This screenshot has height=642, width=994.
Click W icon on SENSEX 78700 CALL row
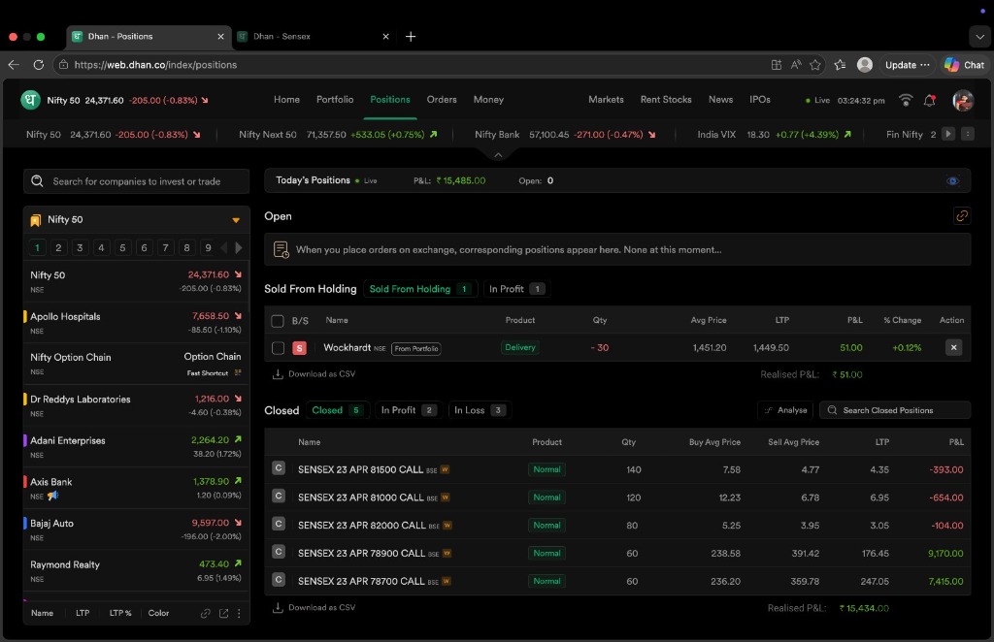point(447,581)
